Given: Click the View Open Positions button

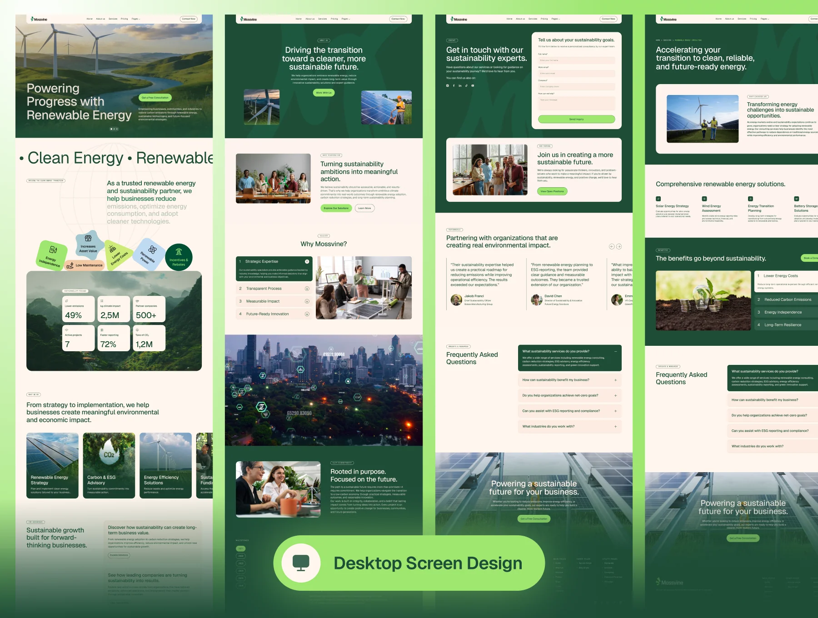Looking at the screenshot, I should [x=552, y=191].
